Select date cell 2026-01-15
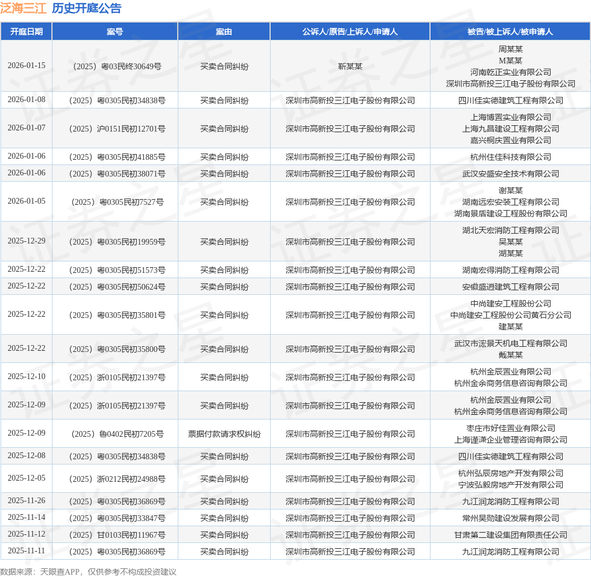Screen dimensions: 591x577 pyautogui.click(x=27, y=66)
